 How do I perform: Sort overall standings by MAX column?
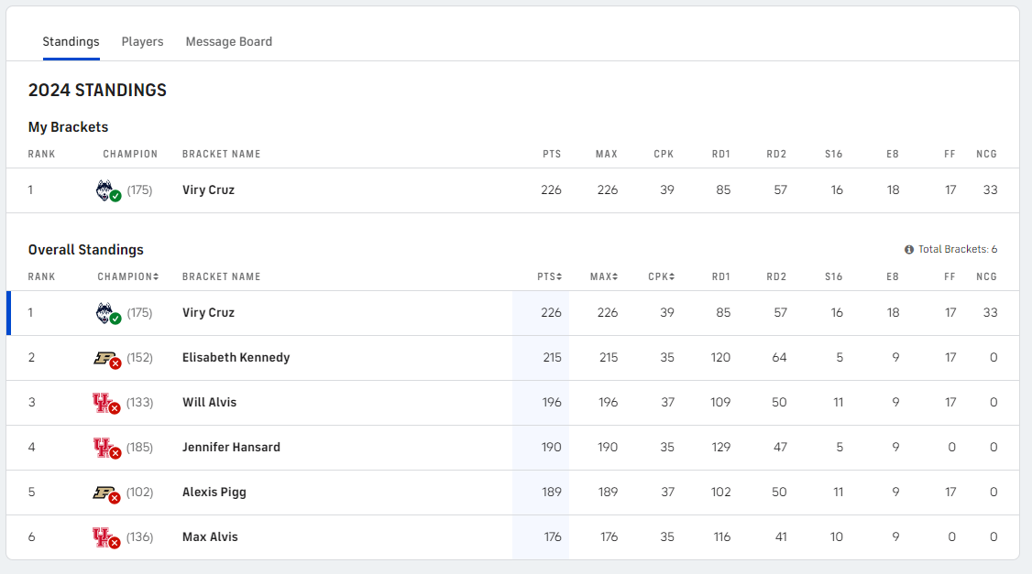(604, 276)
